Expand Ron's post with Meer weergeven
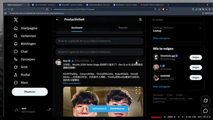Screen dimensions: 213x120 pos(72,83)
